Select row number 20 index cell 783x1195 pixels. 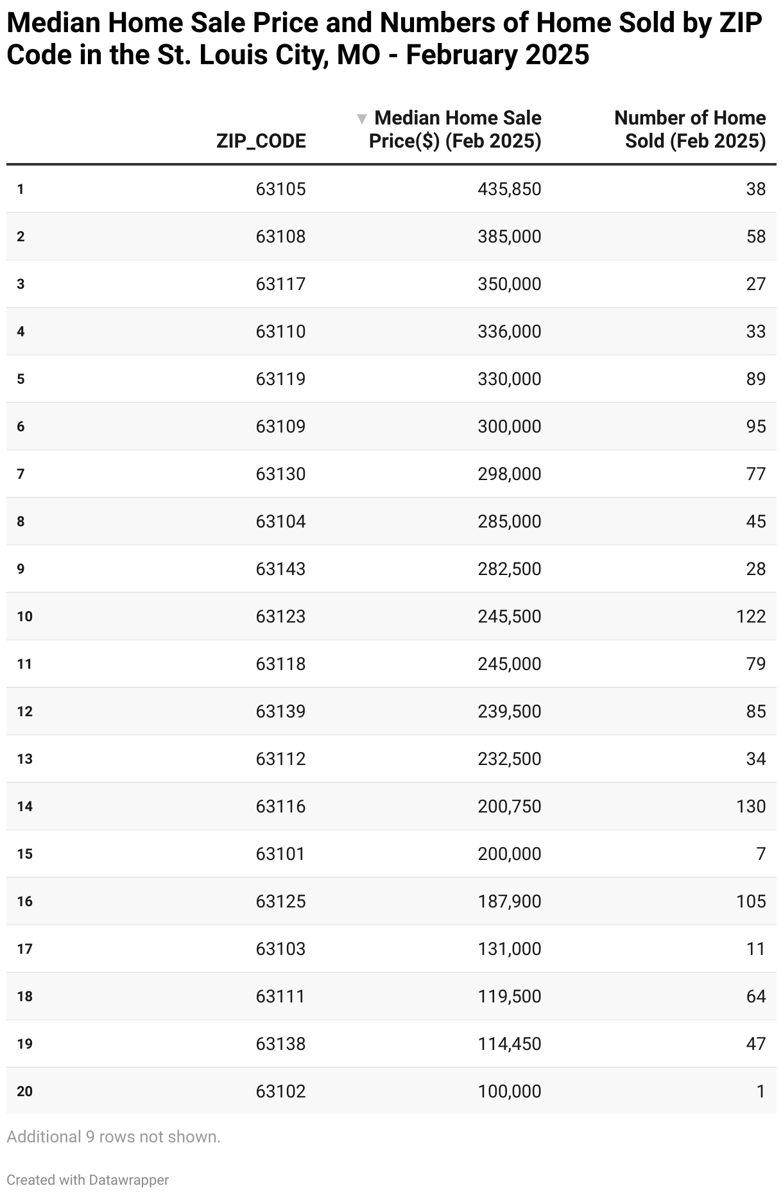24,1091
